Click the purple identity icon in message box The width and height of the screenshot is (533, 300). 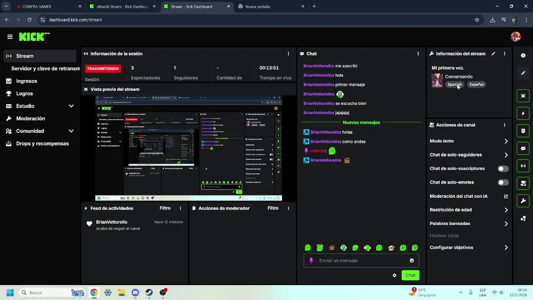pyautogui.click(x=311, y=260)
